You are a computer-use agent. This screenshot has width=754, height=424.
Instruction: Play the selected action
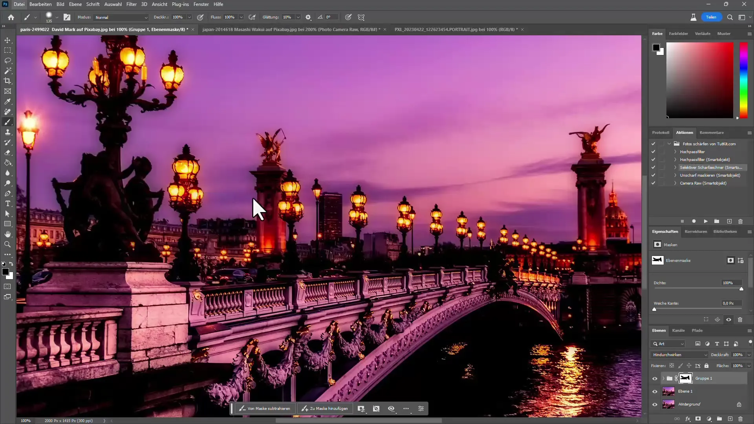[706, 221]
